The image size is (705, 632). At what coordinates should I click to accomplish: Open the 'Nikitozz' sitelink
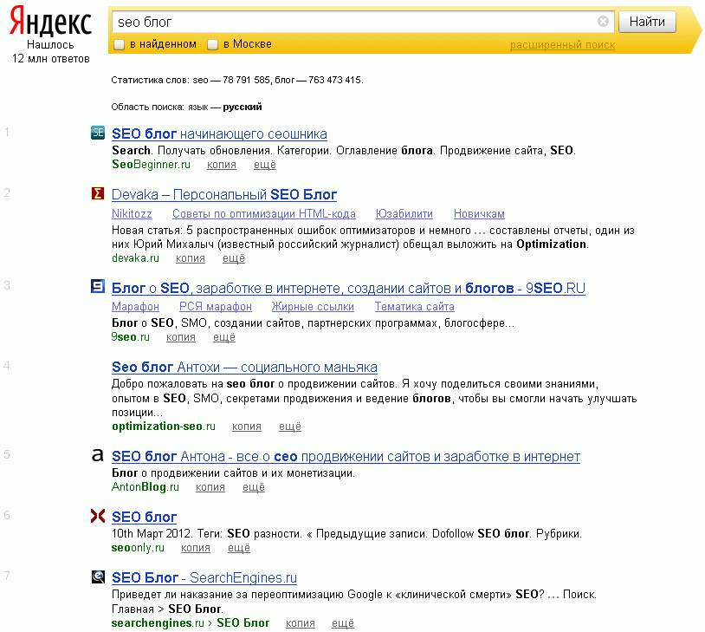[132, 214]
